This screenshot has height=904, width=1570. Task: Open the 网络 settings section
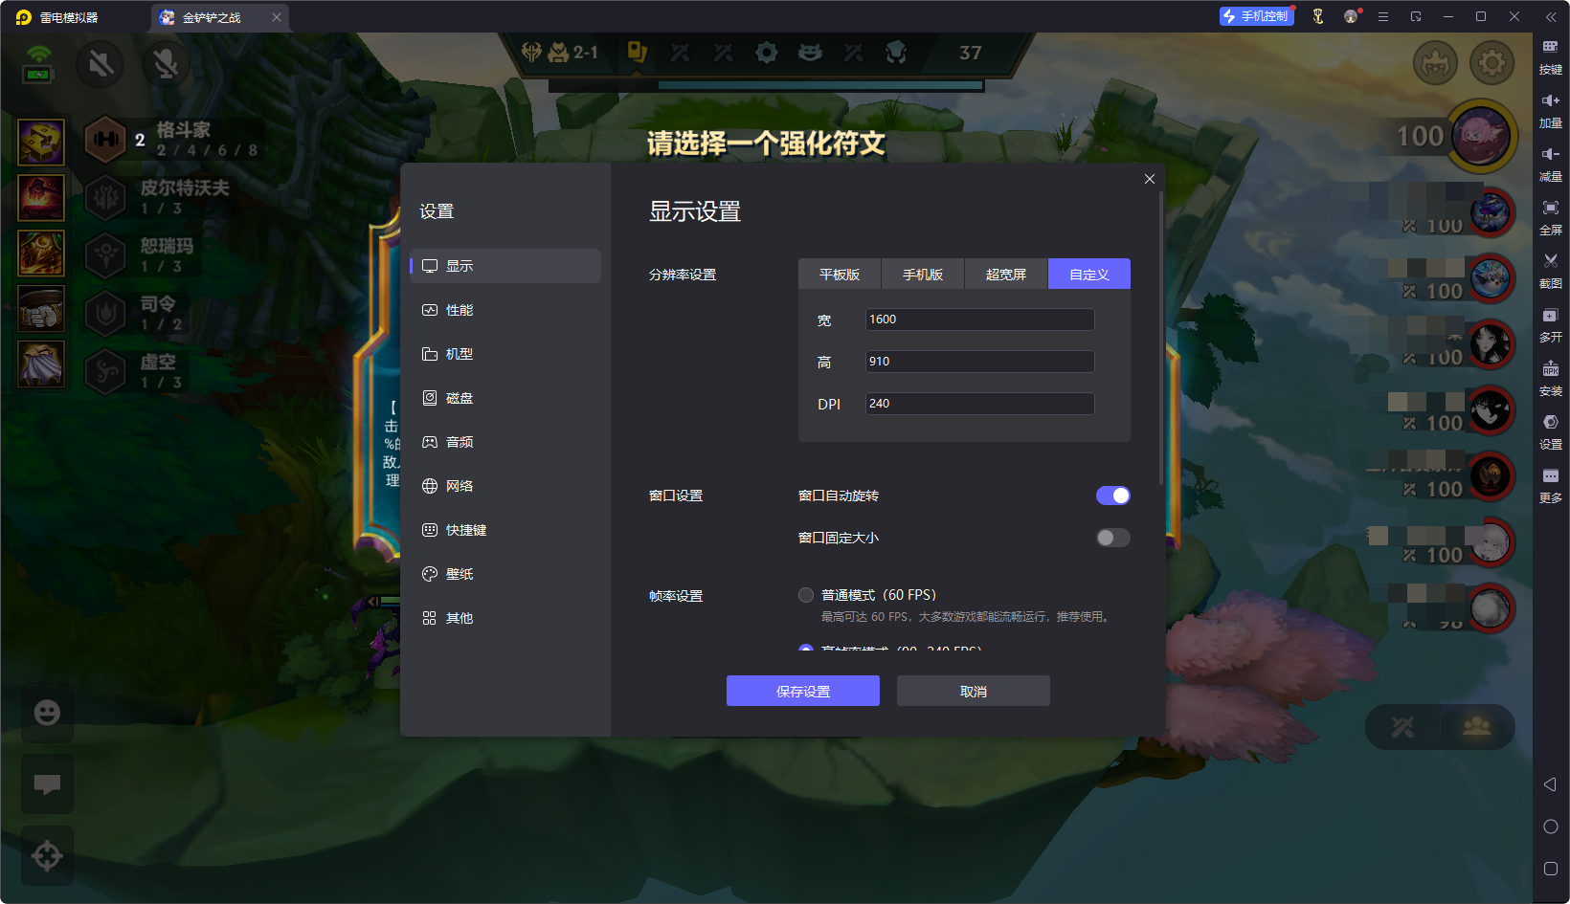[x=505, y=486]
